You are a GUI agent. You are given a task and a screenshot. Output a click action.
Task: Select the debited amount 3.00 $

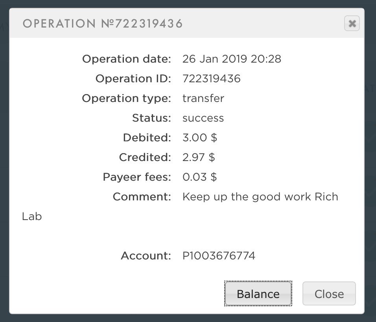click(200, 138)
